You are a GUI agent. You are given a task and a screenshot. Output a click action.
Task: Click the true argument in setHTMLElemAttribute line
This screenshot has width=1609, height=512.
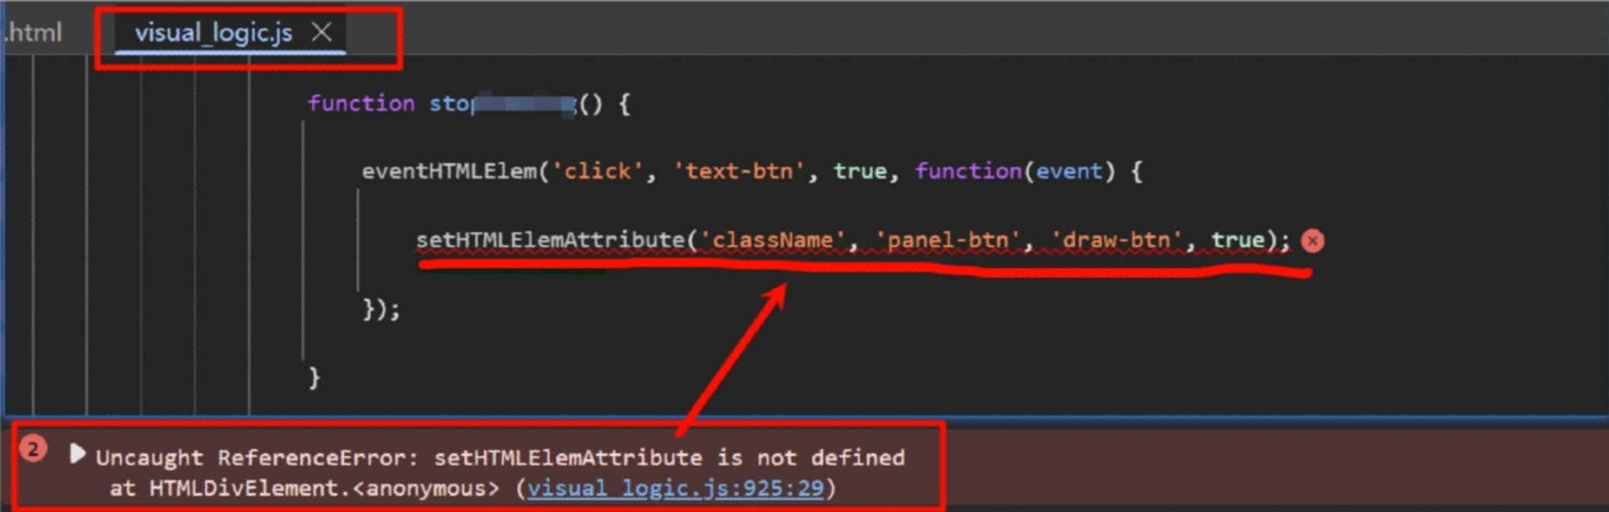pos(1237,240)
